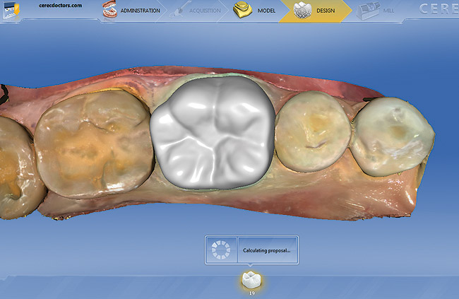Click the Administration teeth icon

pyautogui.click(x=109, y=9)
